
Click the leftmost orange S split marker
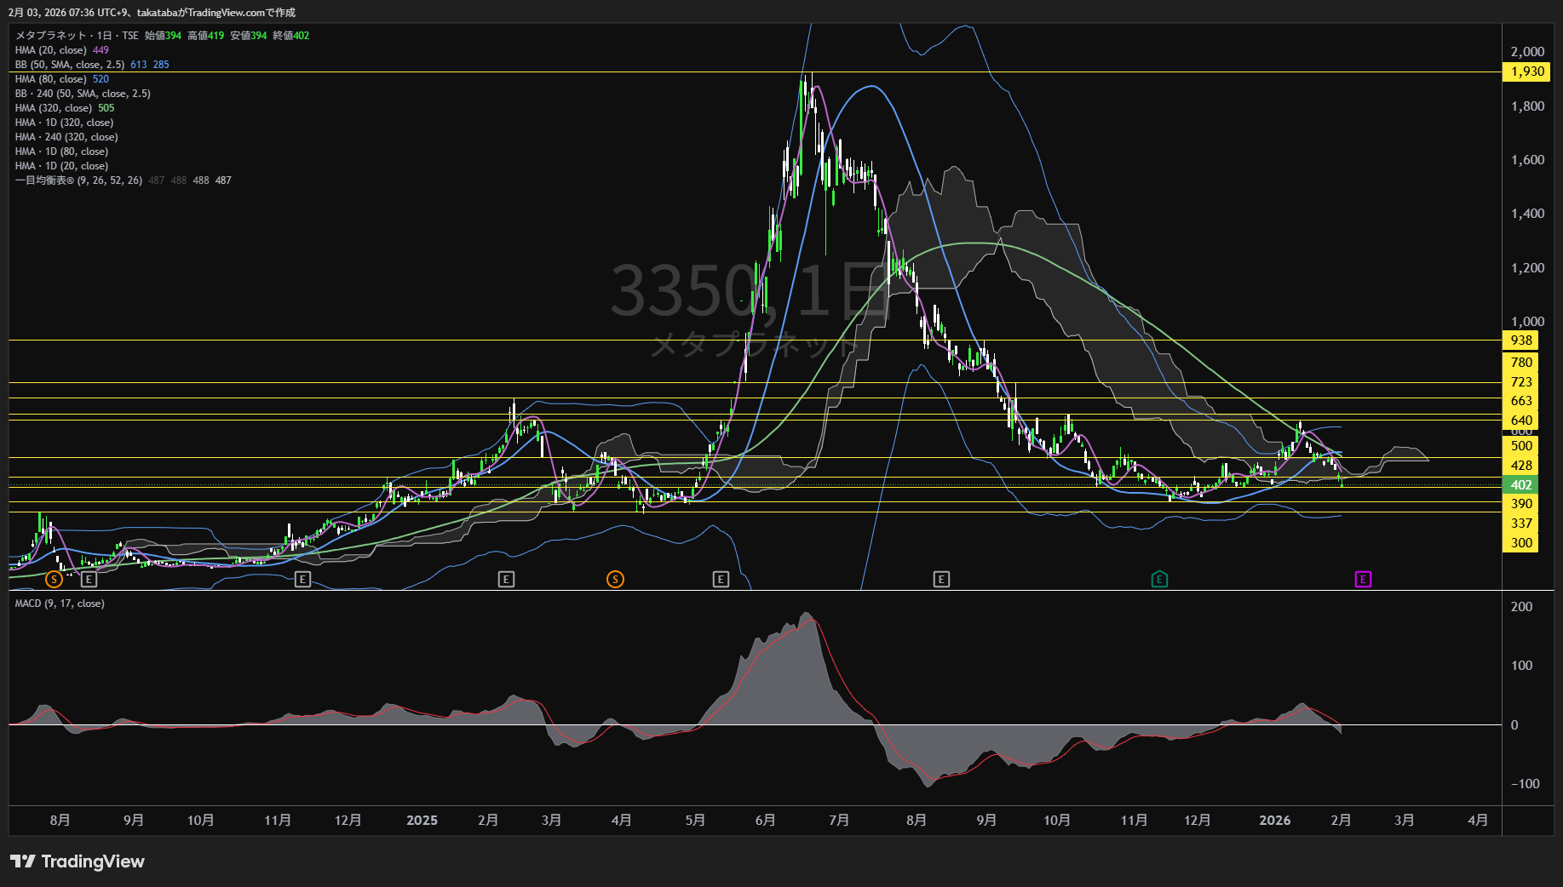[54, 580]
